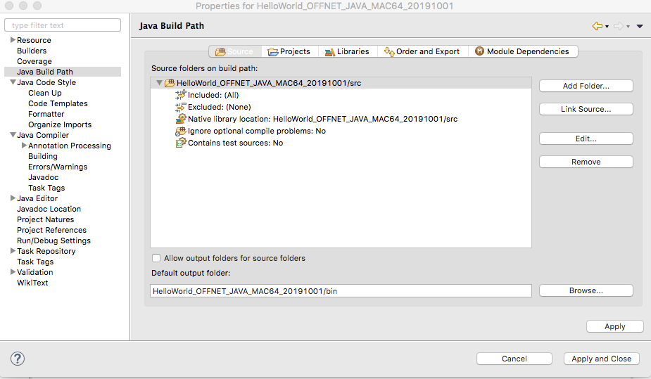Focus the type filter text field
This screenshot has height=379, width=651.
[63, 25]
